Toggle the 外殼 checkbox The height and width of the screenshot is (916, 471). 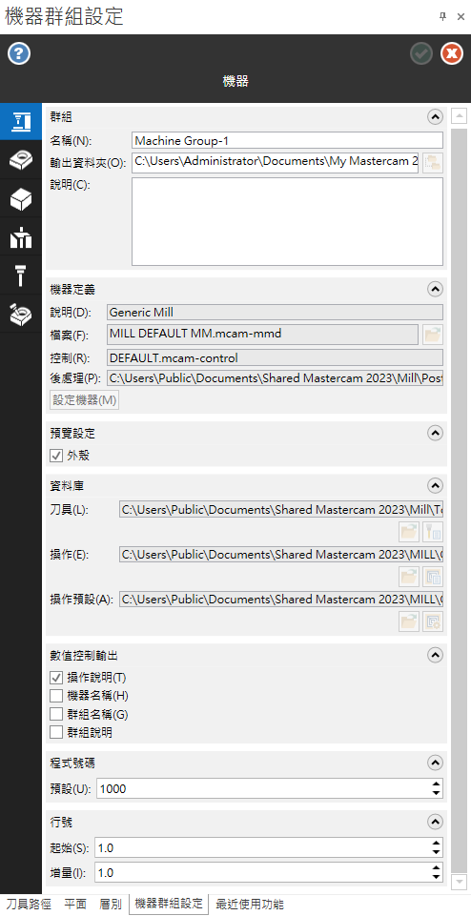pos(56,456)
